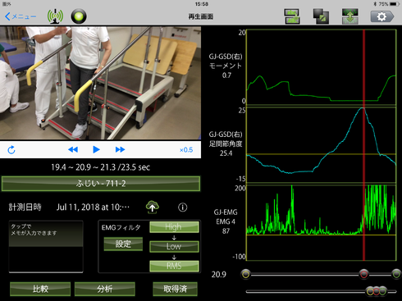Screen dimensions: 402x301
Task: Tap the GJ-EMG EMG 4 graph label
Action: tap(226, 221)
